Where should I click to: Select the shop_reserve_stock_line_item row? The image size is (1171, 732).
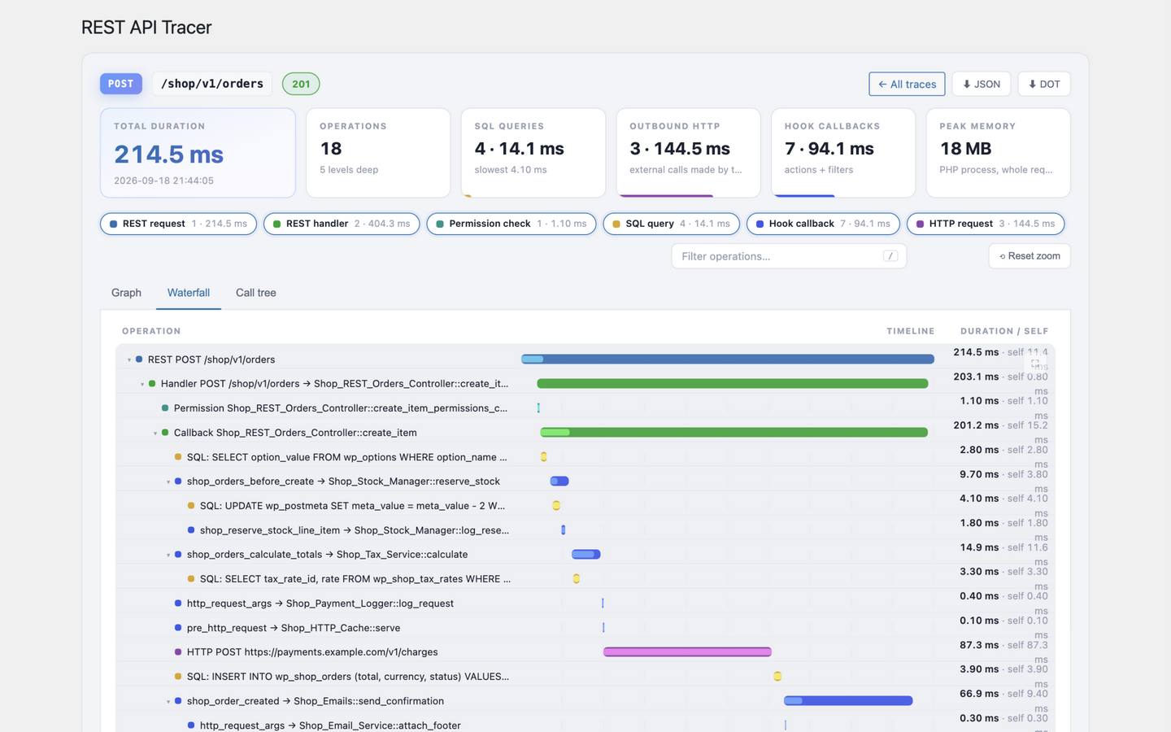[x=585, y=530]
